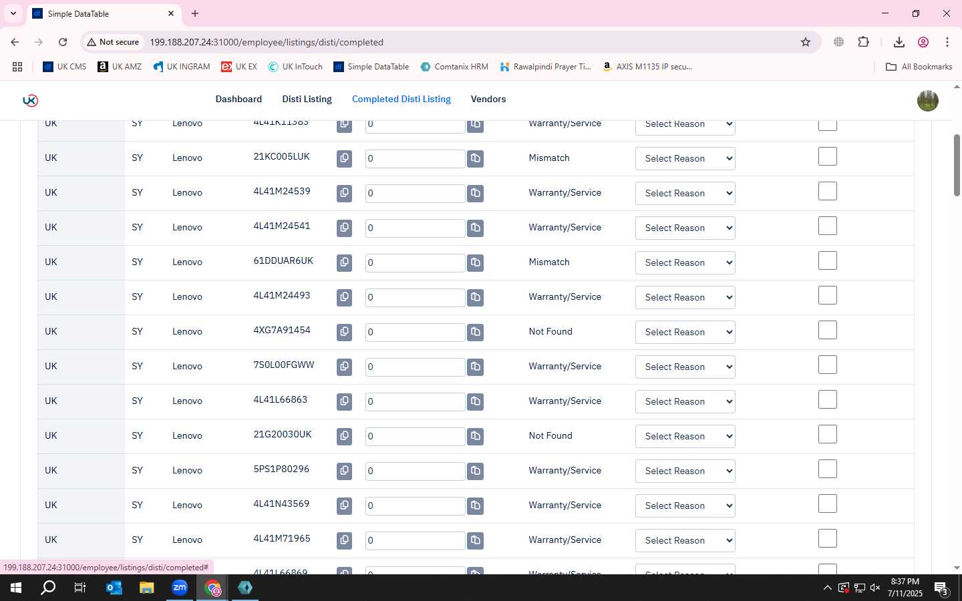Copy part number 61DDUAR6UK using copy icon
This screenshot has width=962, height=601.
coord(344,262)
